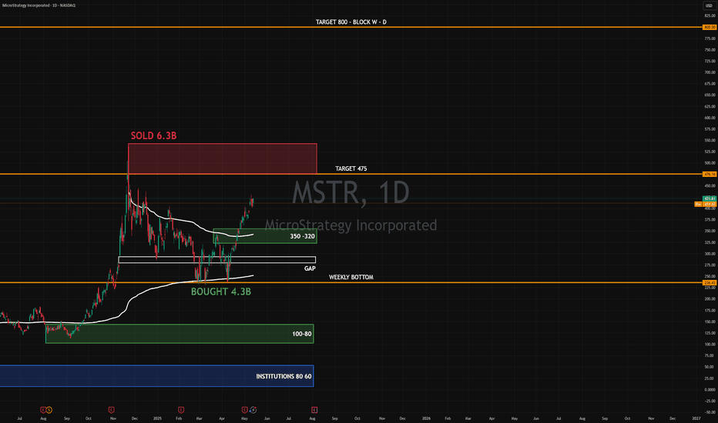Select the GAP text label
718x423 pixels.
point(310,268)
